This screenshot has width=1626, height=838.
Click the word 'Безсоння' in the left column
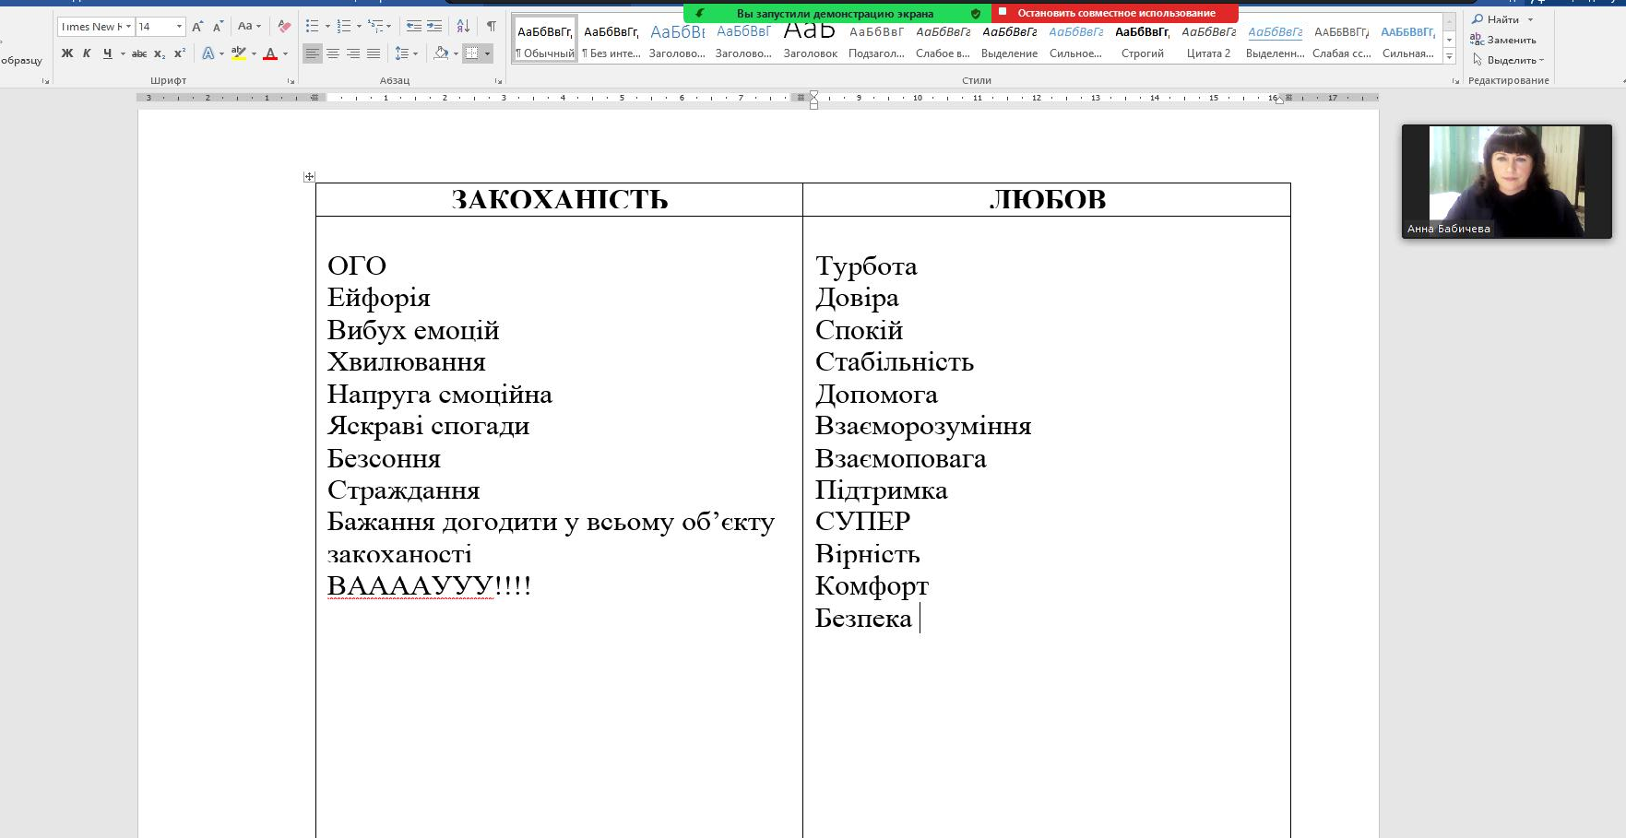click(384, 458)
